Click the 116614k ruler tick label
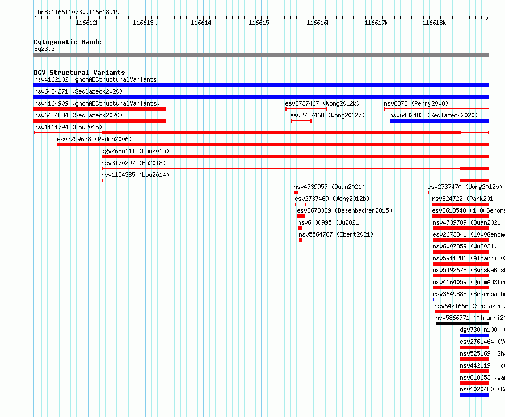Viewport: 505px width, 417px height. point(203,23)
